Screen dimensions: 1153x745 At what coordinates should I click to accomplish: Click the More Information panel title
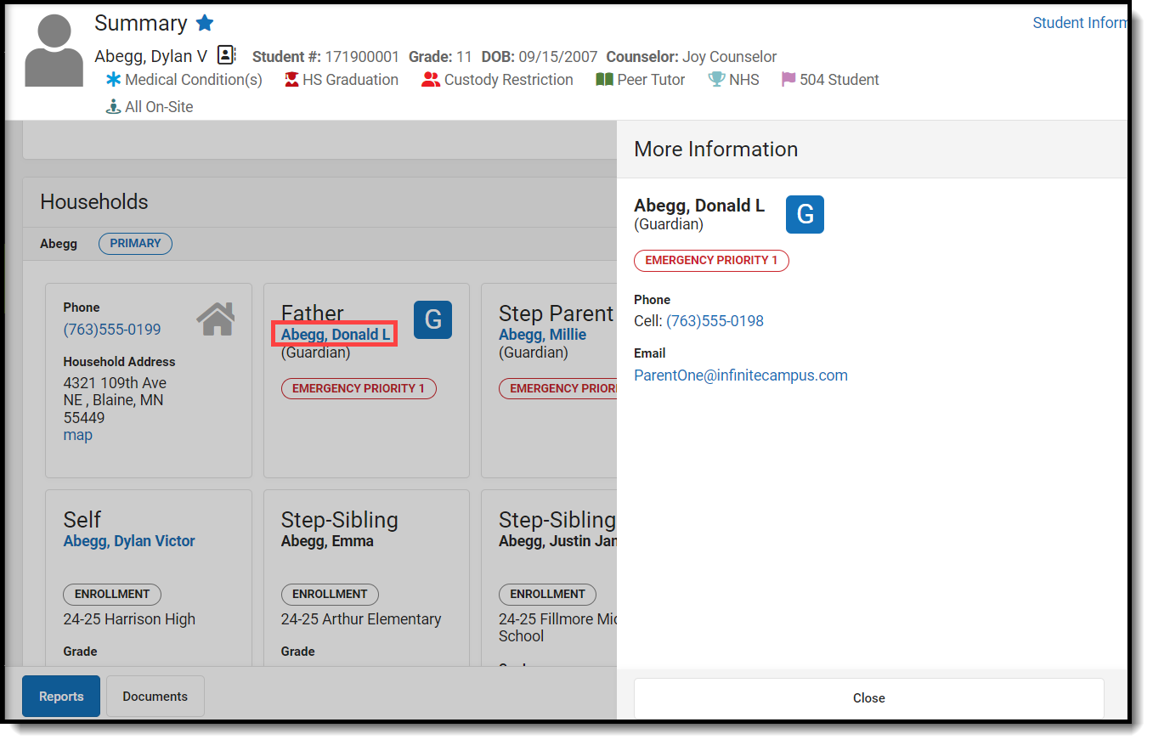tap(716, 150)
